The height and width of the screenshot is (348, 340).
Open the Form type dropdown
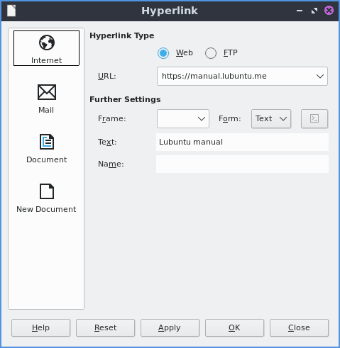pyautogui.click(x=271, y=118)
